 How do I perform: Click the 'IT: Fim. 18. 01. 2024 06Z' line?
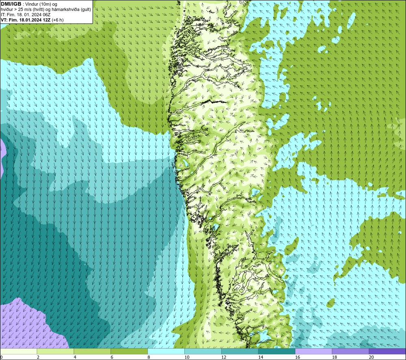pyautogui.click(x=25, y=15)
